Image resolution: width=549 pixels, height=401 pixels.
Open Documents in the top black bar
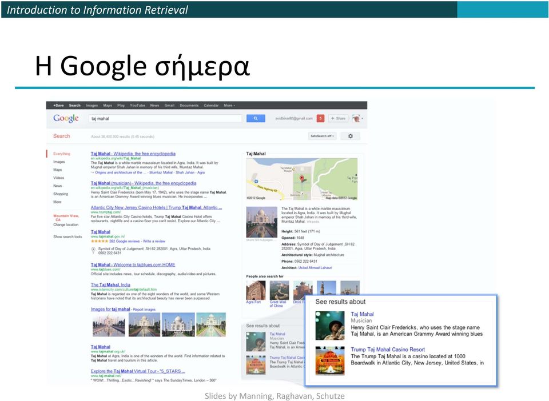tap(189, 105)
